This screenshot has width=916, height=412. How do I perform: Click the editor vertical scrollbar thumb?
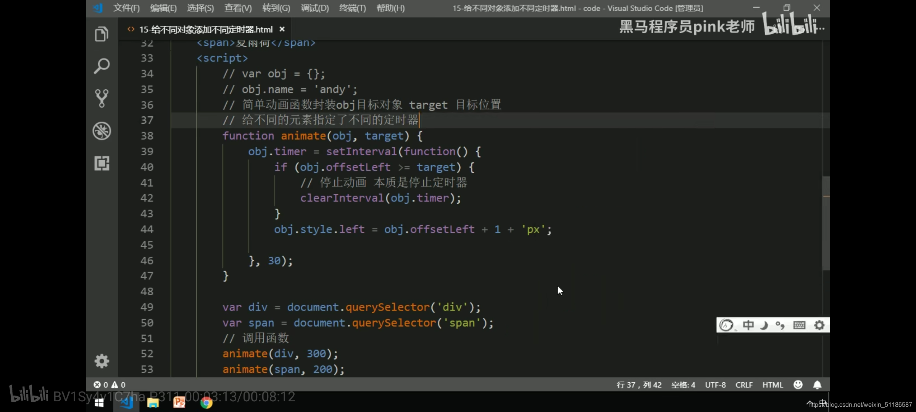pyautogui.click(x=826, y=223)
